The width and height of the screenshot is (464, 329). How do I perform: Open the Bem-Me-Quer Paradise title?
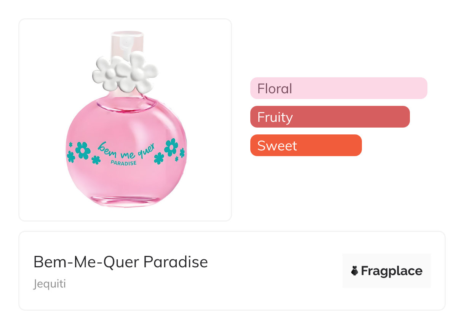[x=121, y=262]
